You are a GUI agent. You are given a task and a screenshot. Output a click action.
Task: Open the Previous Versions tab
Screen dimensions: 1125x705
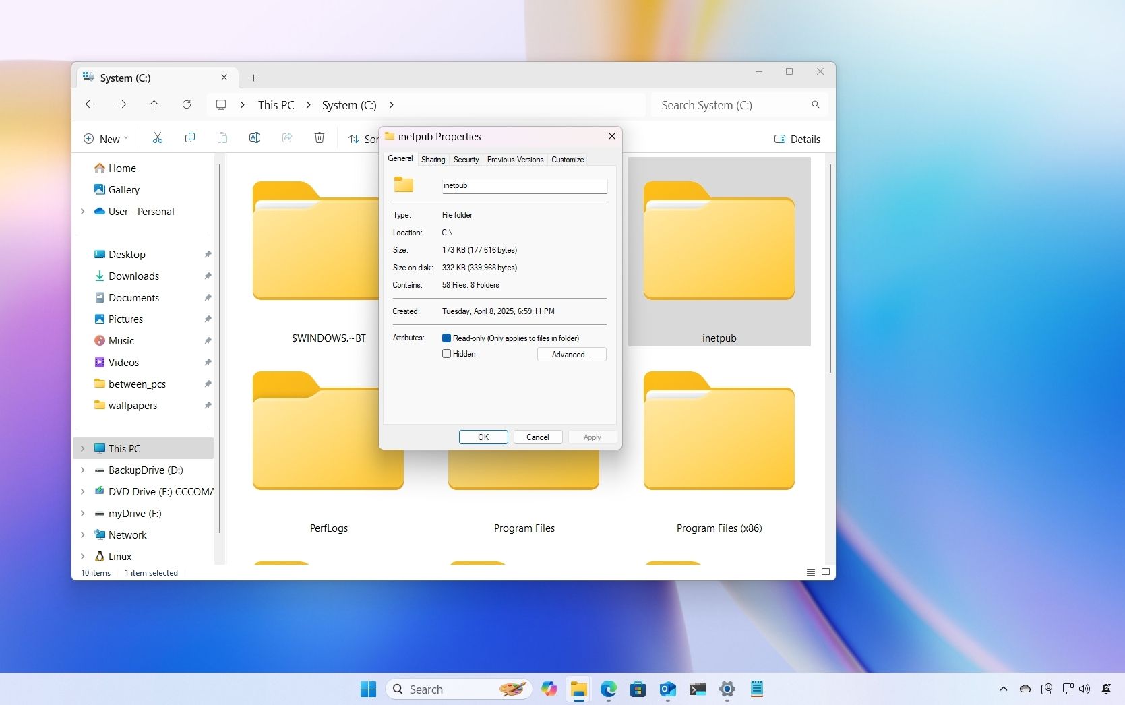click(x=514, y=160)
